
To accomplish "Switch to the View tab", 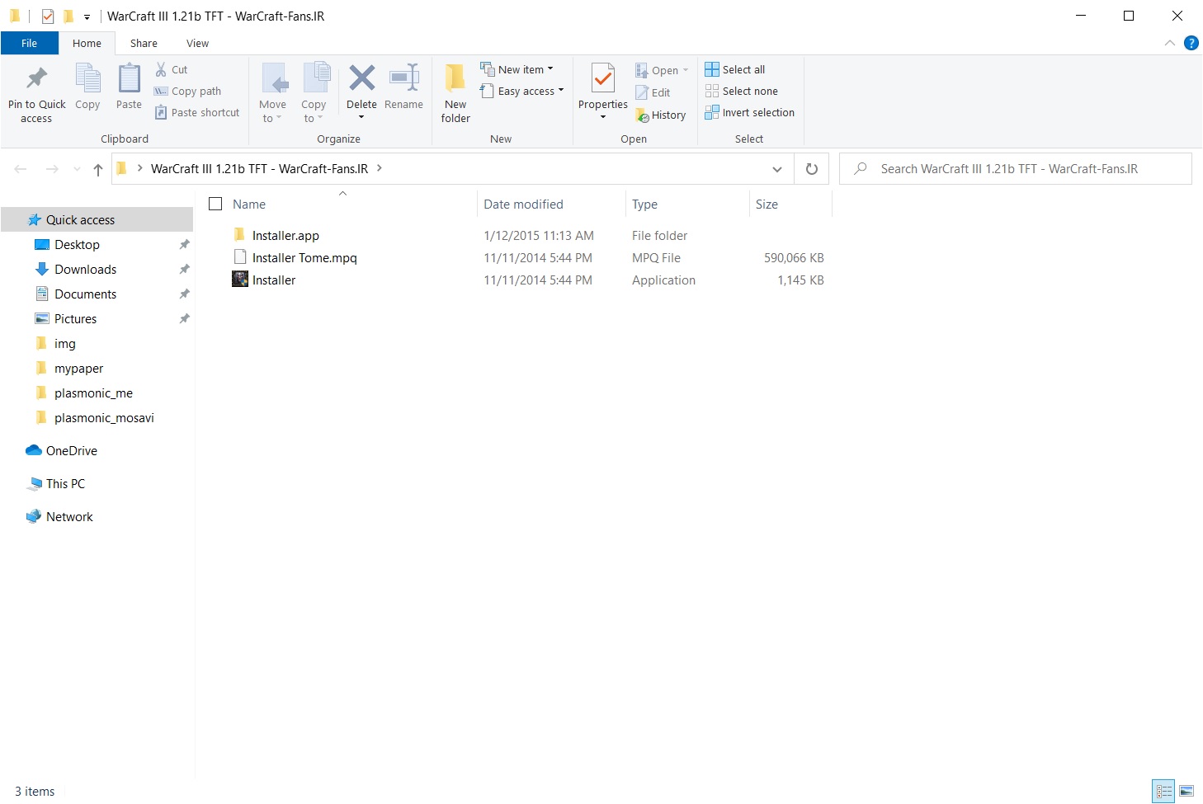I will pyautogui.click(x=197, y=43).
